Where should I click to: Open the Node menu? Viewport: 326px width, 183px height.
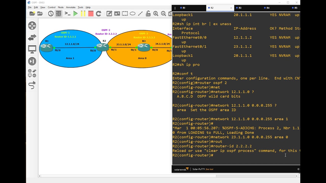click(61, 7)
